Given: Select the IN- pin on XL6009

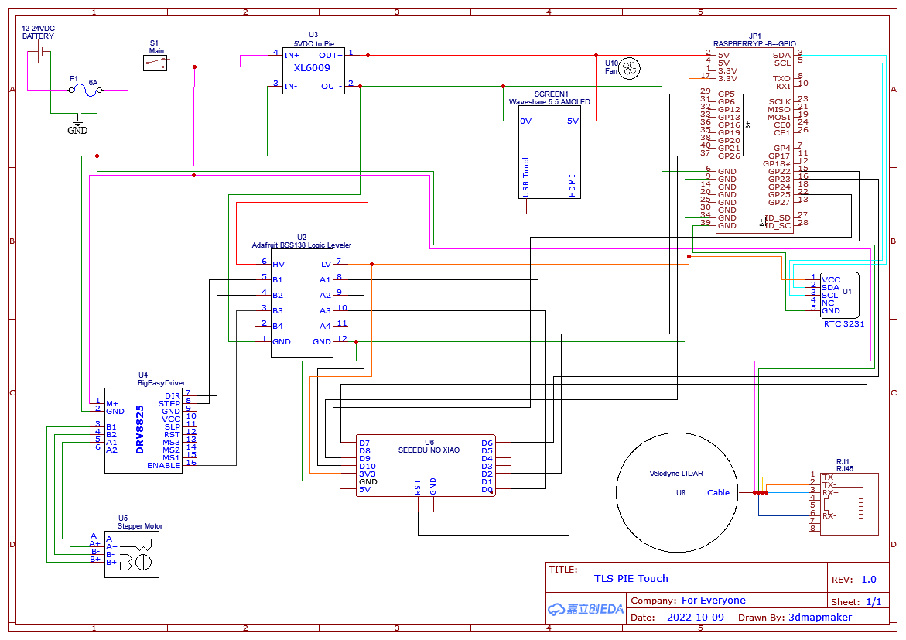Looking at the screenshot, I should pos(291,86).
